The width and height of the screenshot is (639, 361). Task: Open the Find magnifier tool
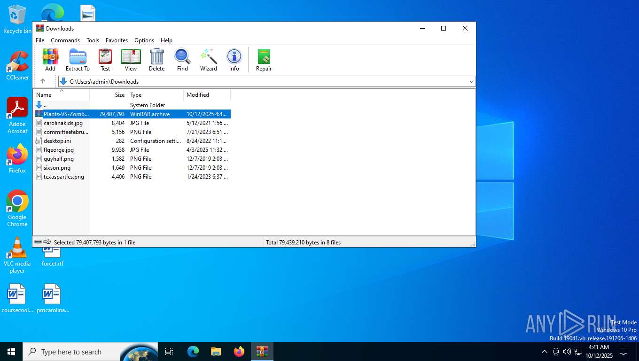[x=182, y=60]
